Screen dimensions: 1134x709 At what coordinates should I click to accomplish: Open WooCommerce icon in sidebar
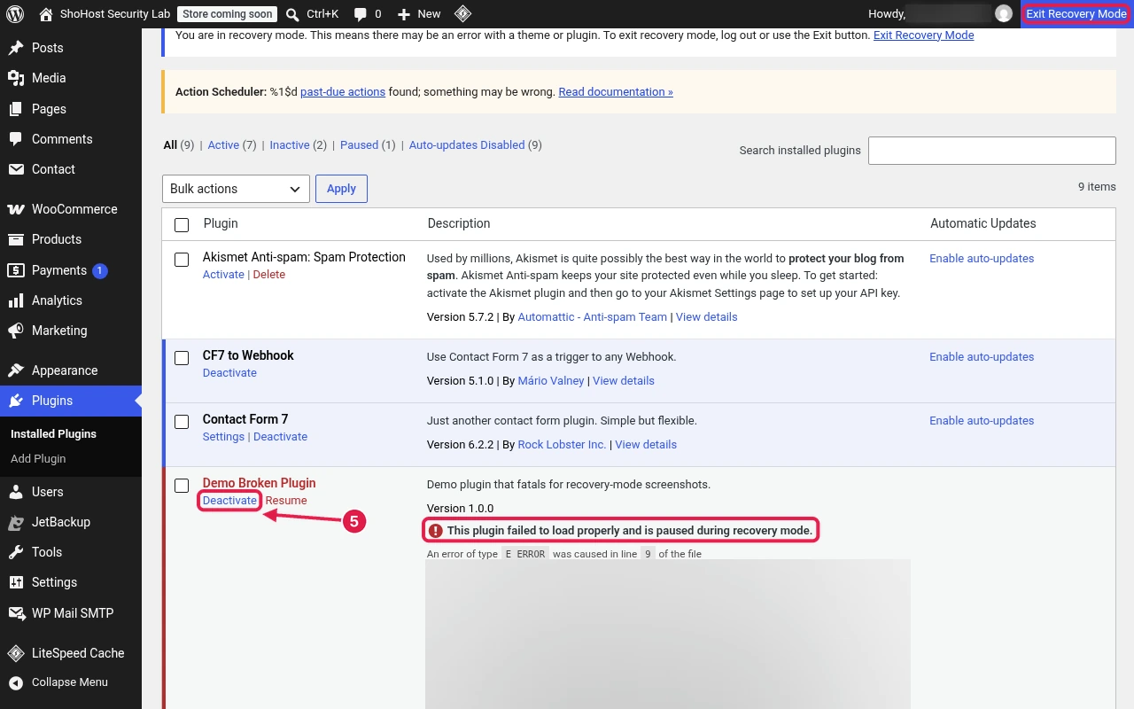click(16, 209)
